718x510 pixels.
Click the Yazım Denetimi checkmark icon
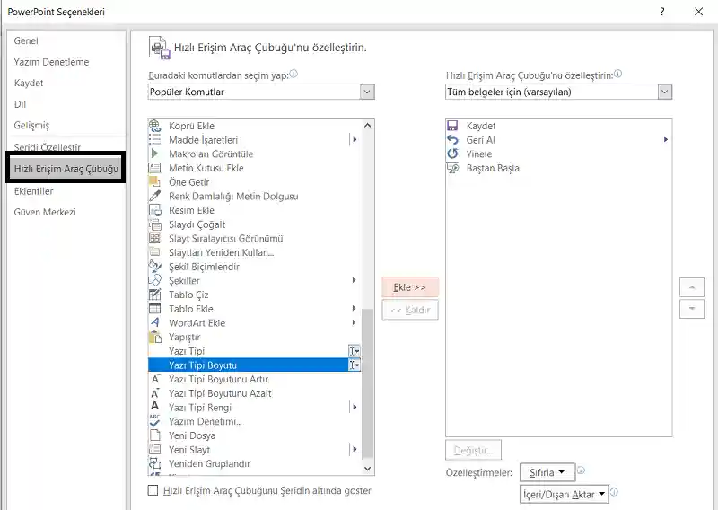tap(155, 421)
